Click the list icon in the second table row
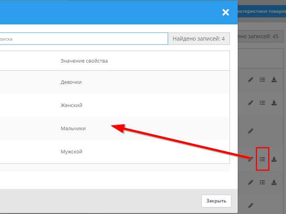This screenshot has height=214, width=286. [x=262, y=103]
